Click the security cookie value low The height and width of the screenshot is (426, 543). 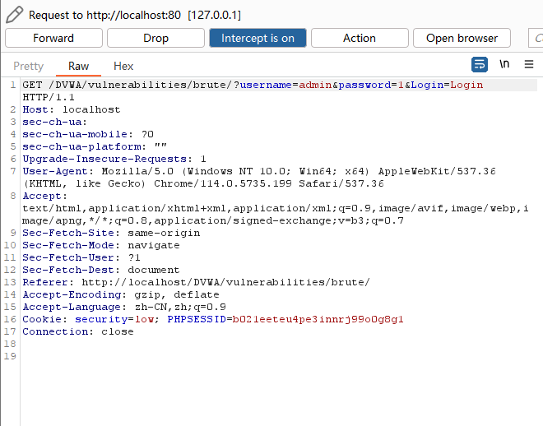144,319
